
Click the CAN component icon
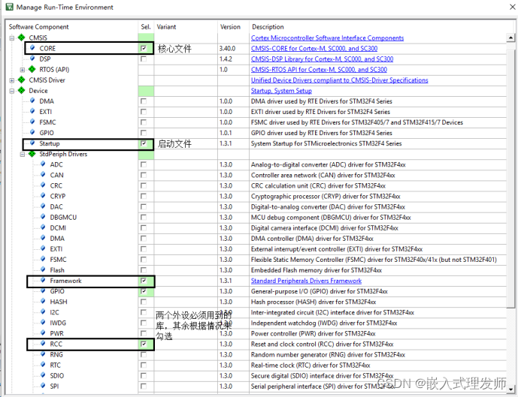(x=43, y=174)
